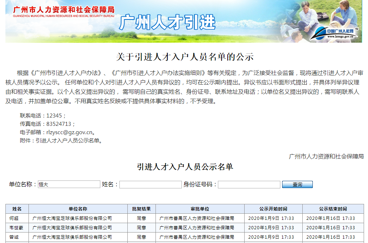Click the email address rlzyscc@gz.gov.cn
The height and width of the screenshot is (243, 368).
click(67, 132)
